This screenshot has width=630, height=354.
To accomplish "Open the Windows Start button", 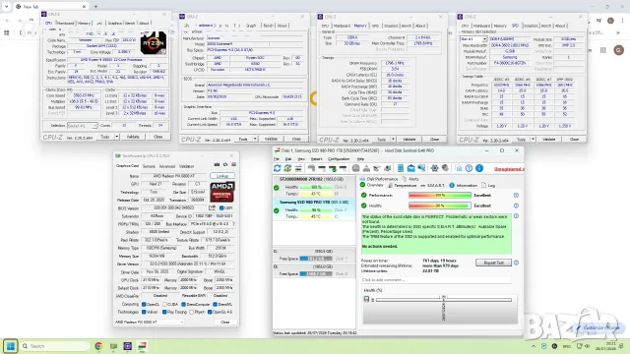I will click(11, 346).
